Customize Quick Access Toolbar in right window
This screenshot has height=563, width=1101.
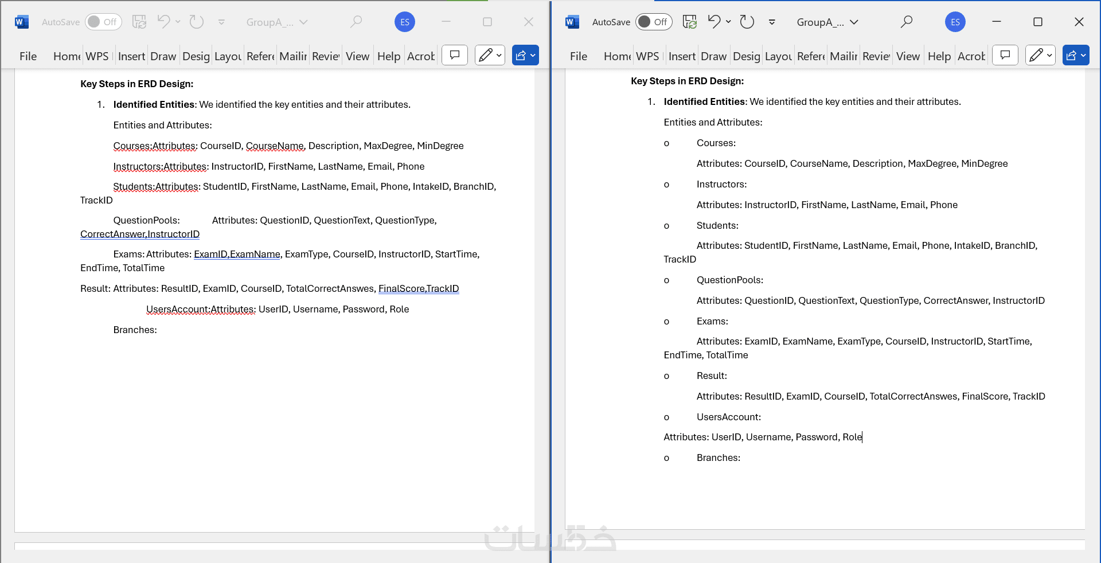click(x=772, y=22)
